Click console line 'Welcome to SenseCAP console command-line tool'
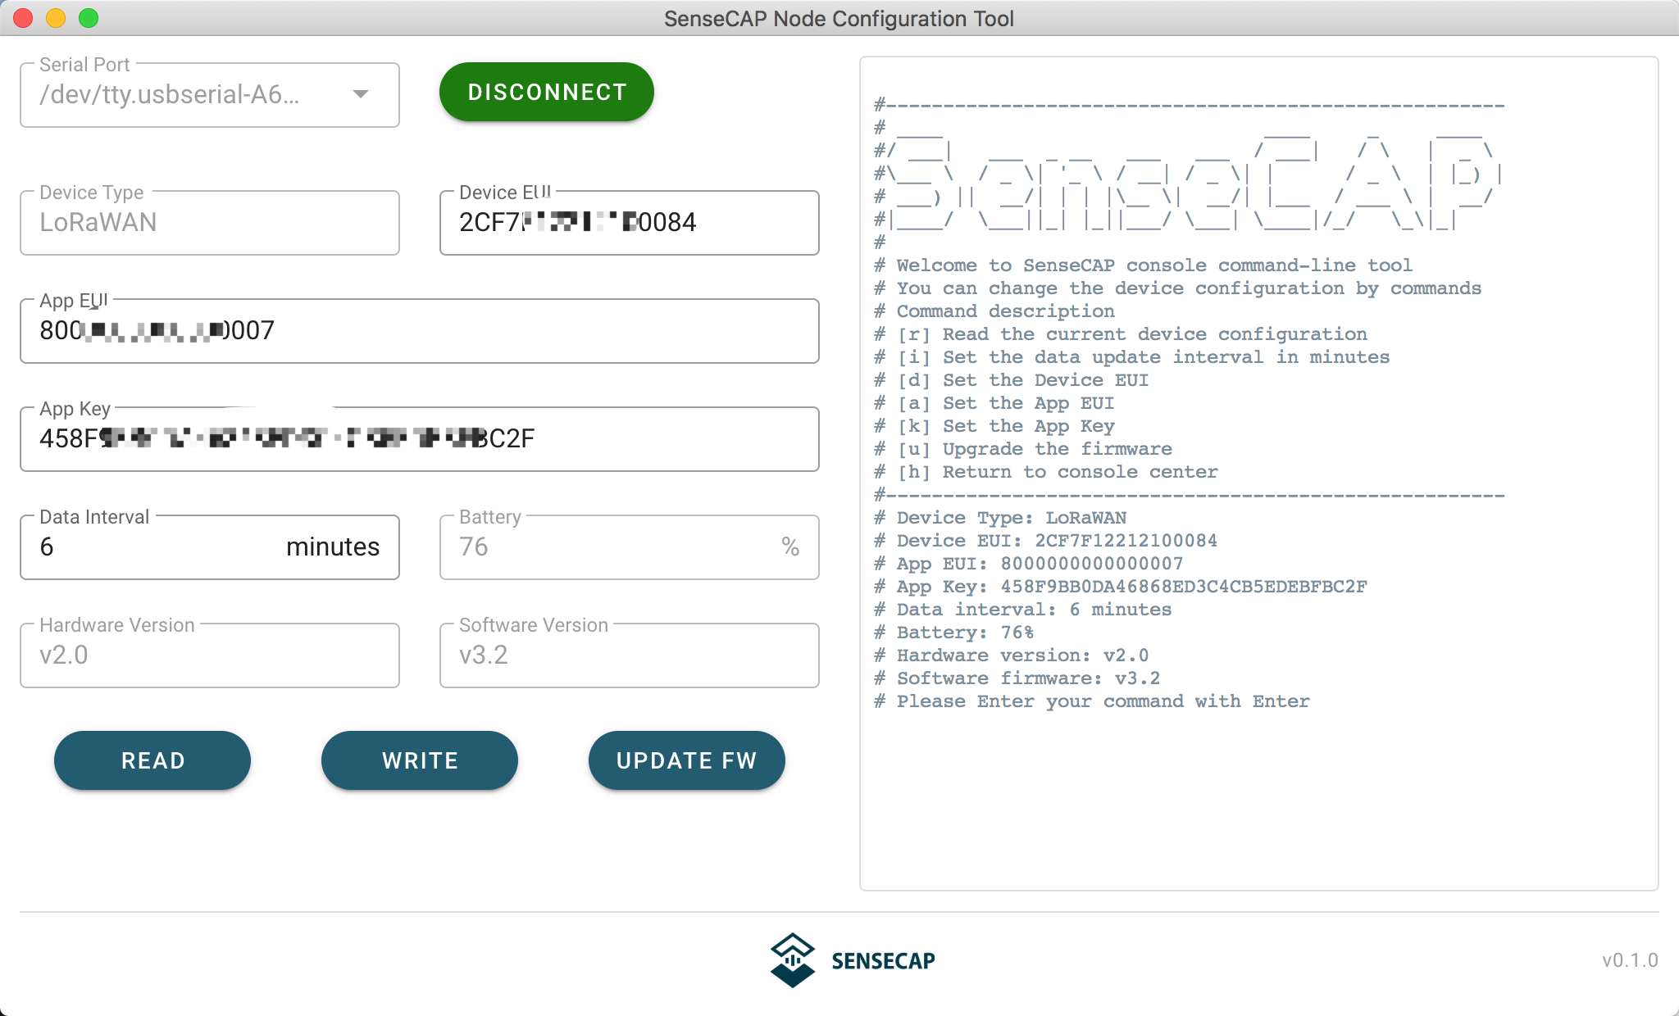Viewport: 1679px width, 1016px height. tap(1143, 265)
